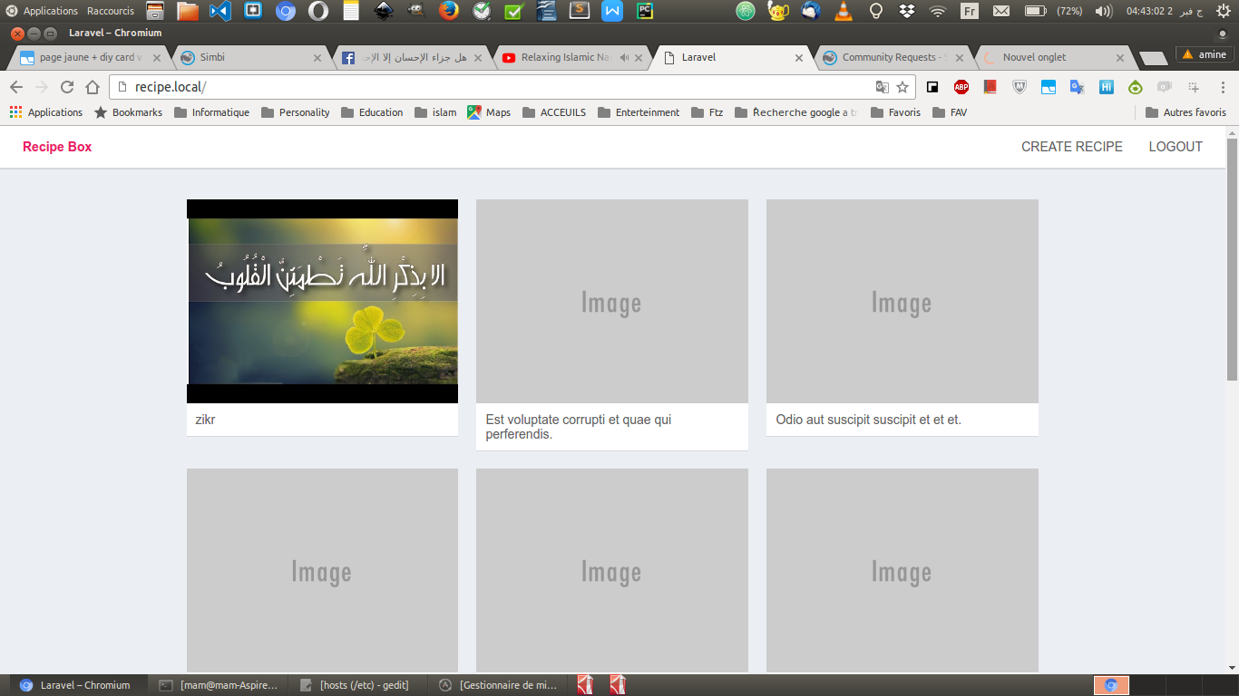The height and width of the screenshot is (696, 1239).
Task: Open the amine profile button
Action: pyautogui.click(x=1205, y=54)
